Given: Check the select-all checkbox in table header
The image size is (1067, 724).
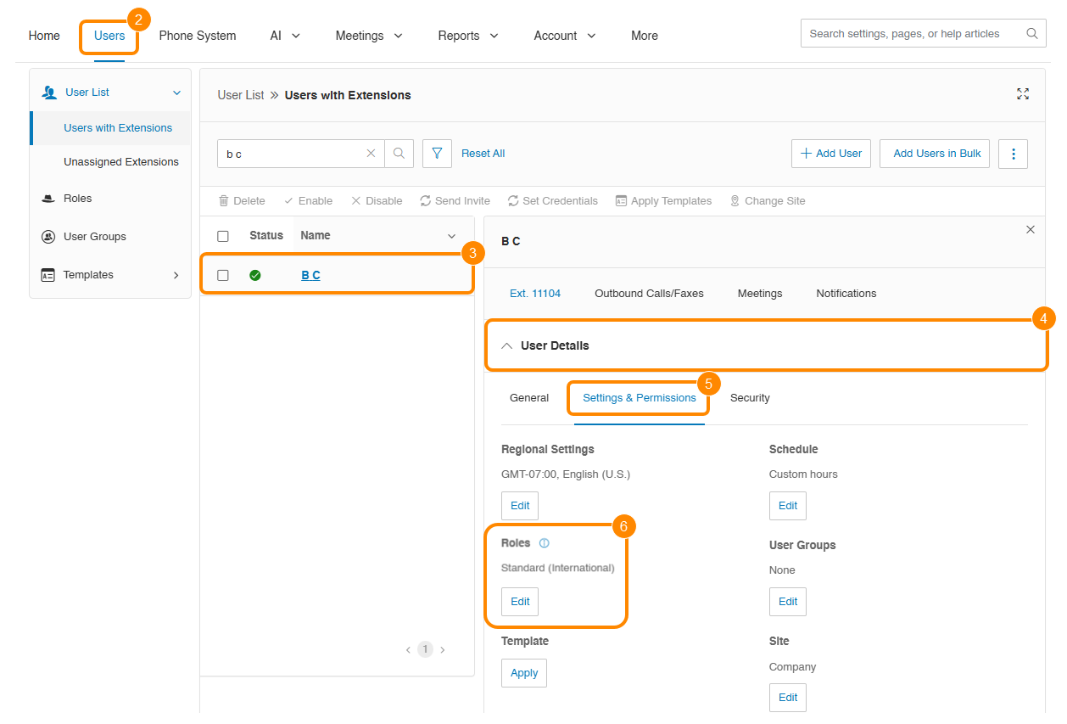Looking at the screenshot, I should pos(223,236).
